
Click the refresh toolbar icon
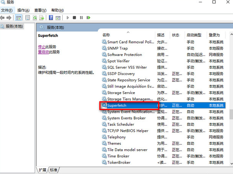35,18
